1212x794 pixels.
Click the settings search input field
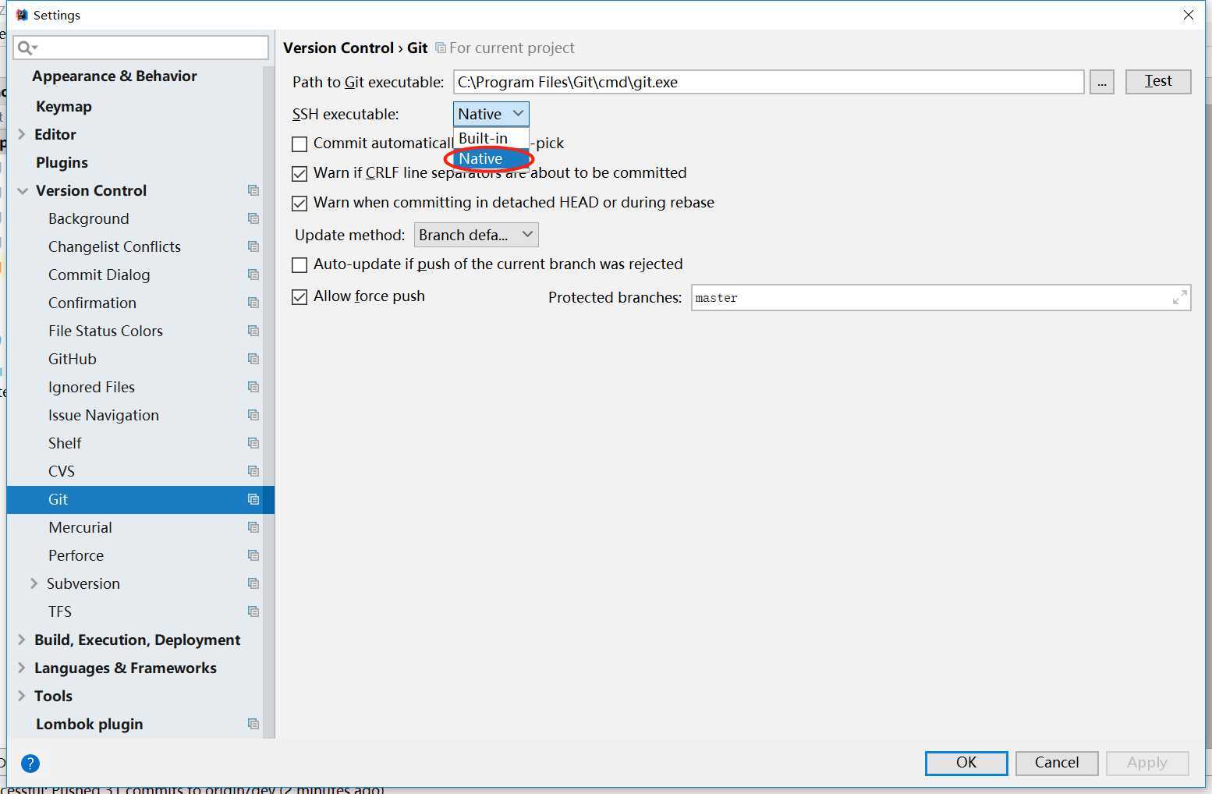pyautogui.click(x=141, y=48)
